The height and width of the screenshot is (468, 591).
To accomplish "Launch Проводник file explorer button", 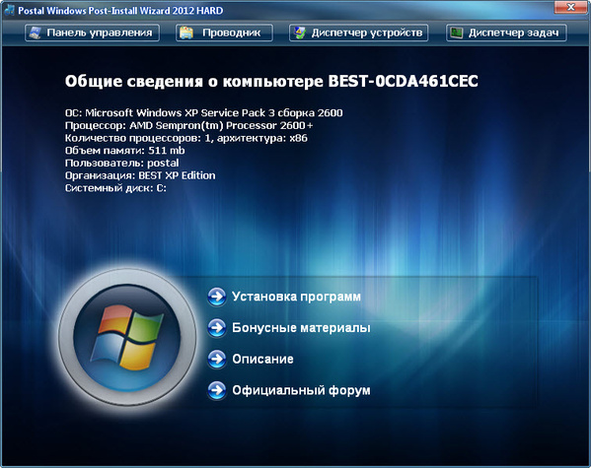I will pos(224,33).
